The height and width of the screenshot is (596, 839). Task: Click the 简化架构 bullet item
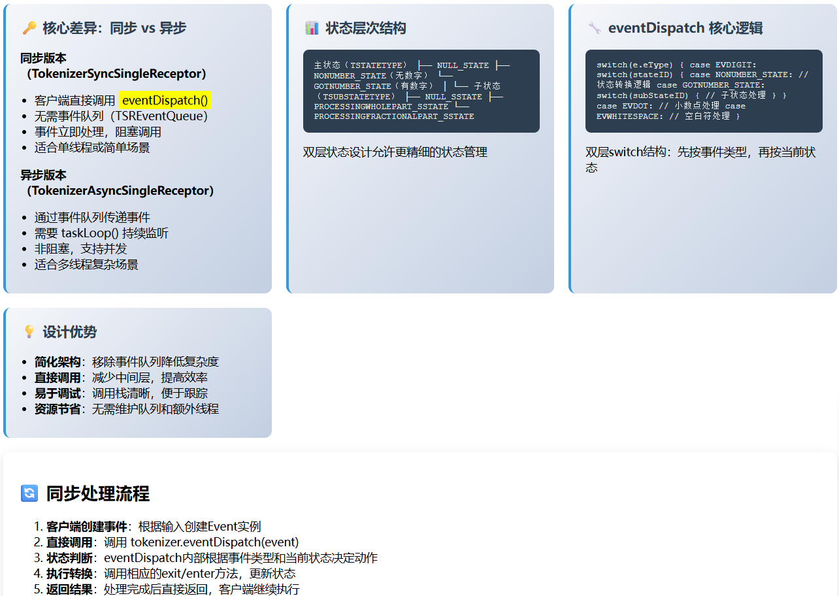click(x=127, y=362)
